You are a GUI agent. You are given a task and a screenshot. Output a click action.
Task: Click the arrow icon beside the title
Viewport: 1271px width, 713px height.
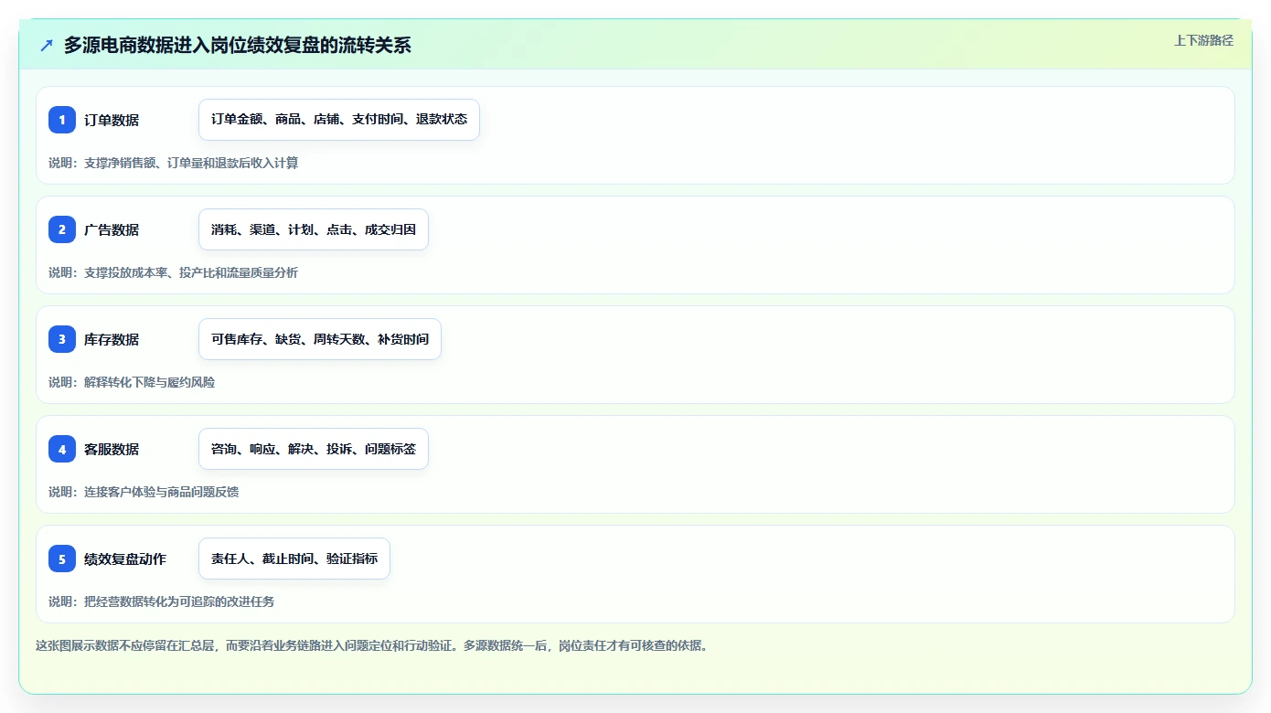tap(47, 46)
